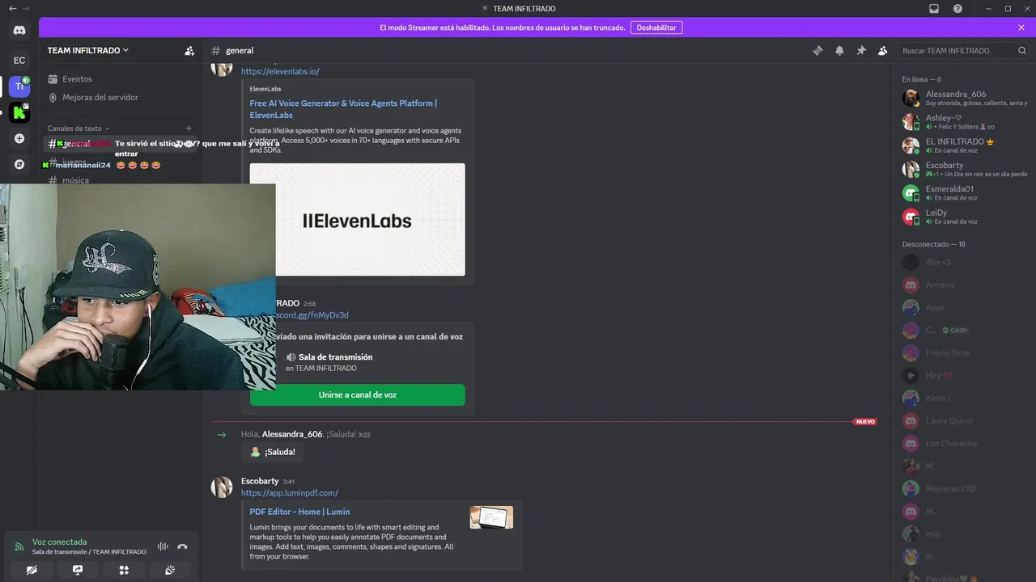Click the # general channel header title

coord(240,50)
